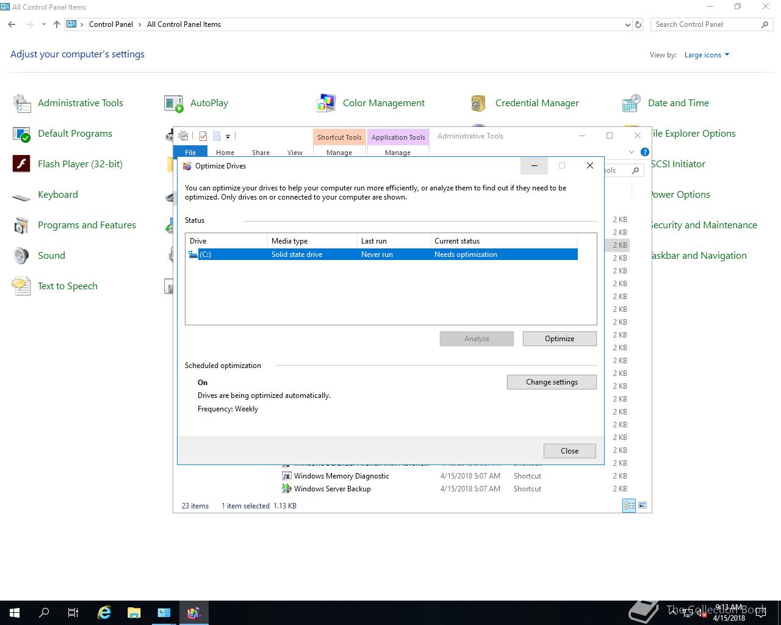Open the Home ribbon tab
Viewport: 781px width, 625px height.
225,152
